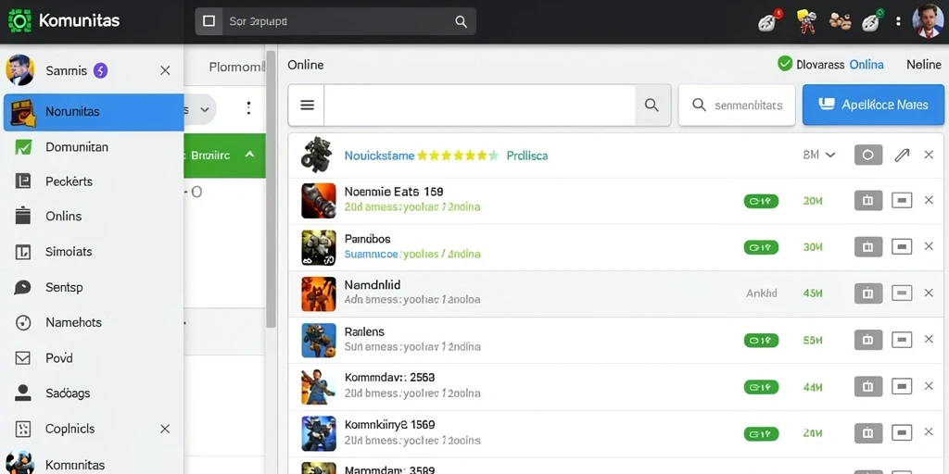This screenshot has width=949, height=474.
Task: Click the Nouicksfame star rating
Action: [x=458, y=156]
